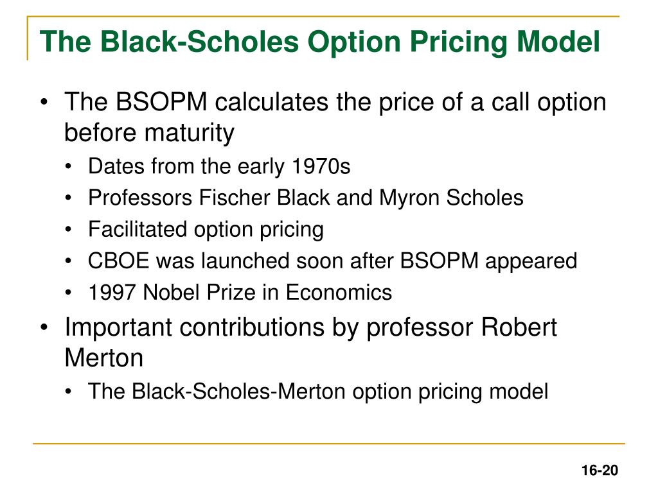The height and width of the screenshot is (493, 658).
Task: Click the "Black-Scholes-Merton option pricing model" bullet
Action: coord(318,392)
